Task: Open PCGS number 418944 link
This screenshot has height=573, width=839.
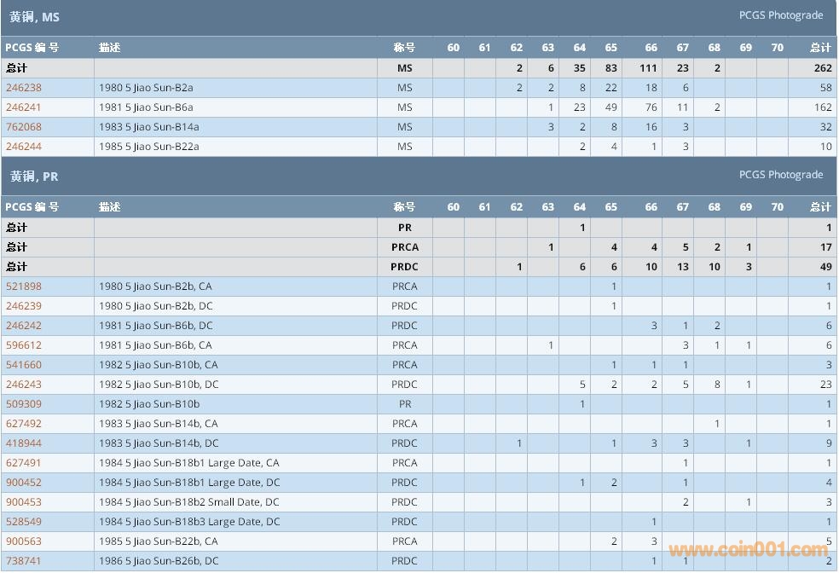Action: 24,443
